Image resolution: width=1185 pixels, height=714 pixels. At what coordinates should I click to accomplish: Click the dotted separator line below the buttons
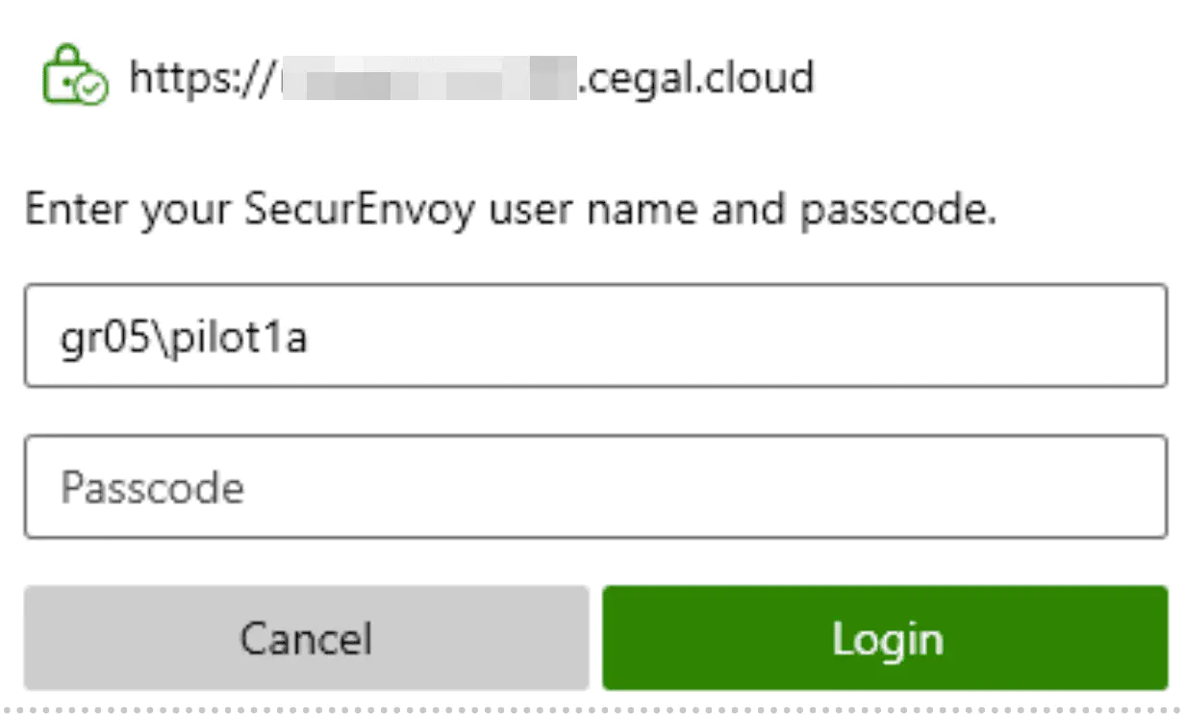coord(592,711)
